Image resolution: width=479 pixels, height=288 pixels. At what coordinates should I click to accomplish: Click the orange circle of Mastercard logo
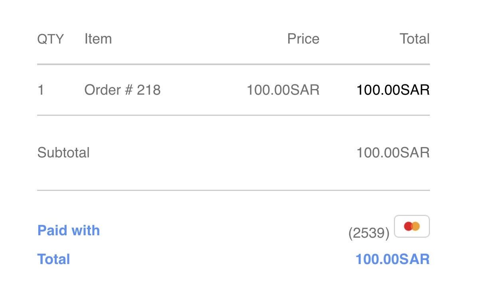(x=416, y=226)
